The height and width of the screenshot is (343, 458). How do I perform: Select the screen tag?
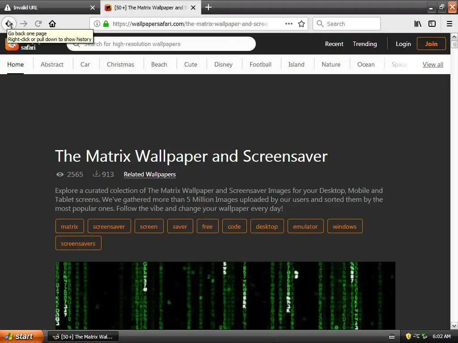[148, 226]
